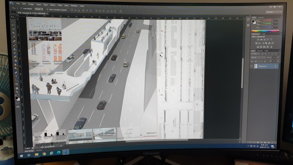Open the layer blend mode Normal dropdown
This screenshot has height=165, width=293.
(x=259, y=58)
